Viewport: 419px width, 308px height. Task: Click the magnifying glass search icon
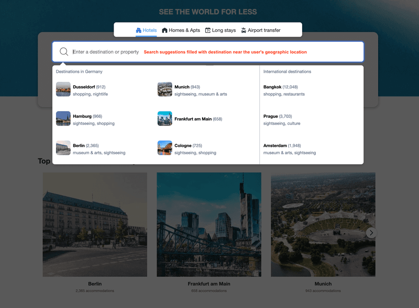64,52
